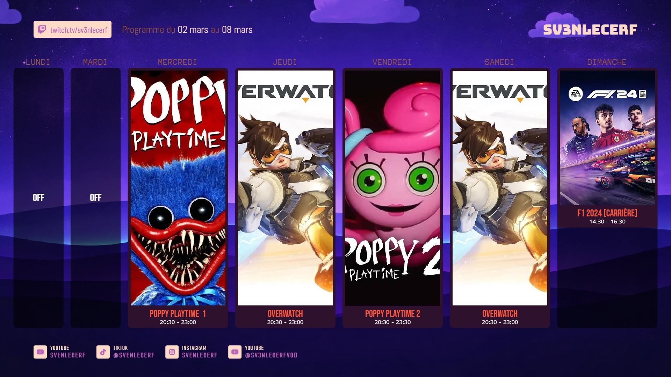The image size is (671, 377).
Task: Click the @SV3NLECERFVOD YouTube handle
Action: (271, 355)
